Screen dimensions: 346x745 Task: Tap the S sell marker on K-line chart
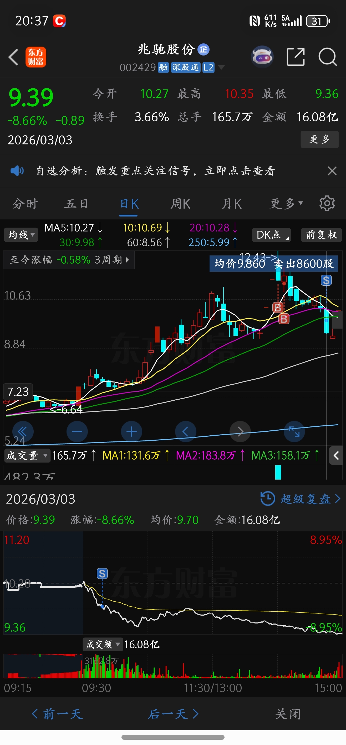click(326, 280)
